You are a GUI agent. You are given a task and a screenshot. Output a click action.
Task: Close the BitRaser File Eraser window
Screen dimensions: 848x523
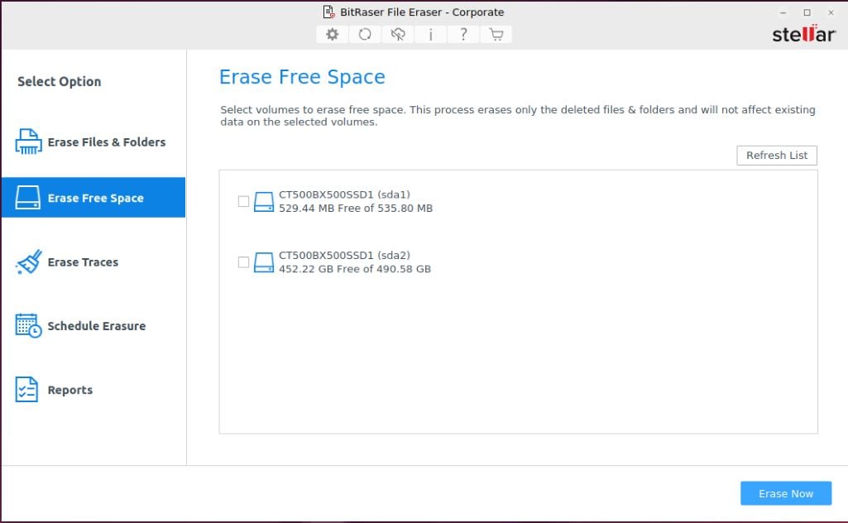click(x=831, y=12)
